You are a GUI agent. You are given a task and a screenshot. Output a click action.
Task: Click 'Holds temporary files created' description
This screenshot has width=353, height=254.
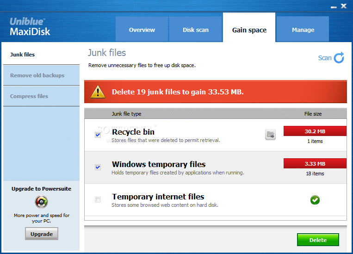point(178,173)
